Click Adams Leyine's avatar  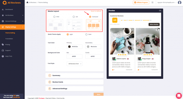pos(114,59)
